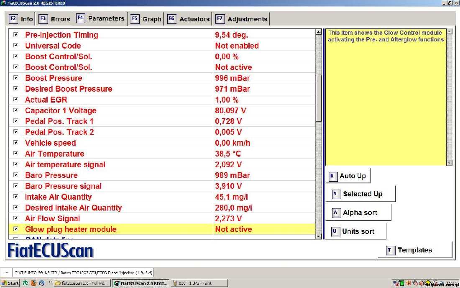Switch to the Paint taskbar window
Screen dimensions: 460x288
[x=199, y=283]
